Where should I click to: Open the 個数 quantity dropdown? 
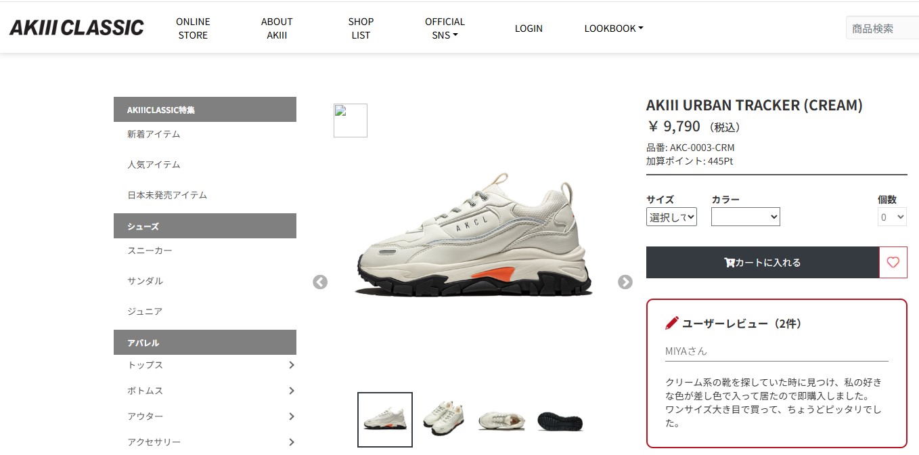coord(892,217)
